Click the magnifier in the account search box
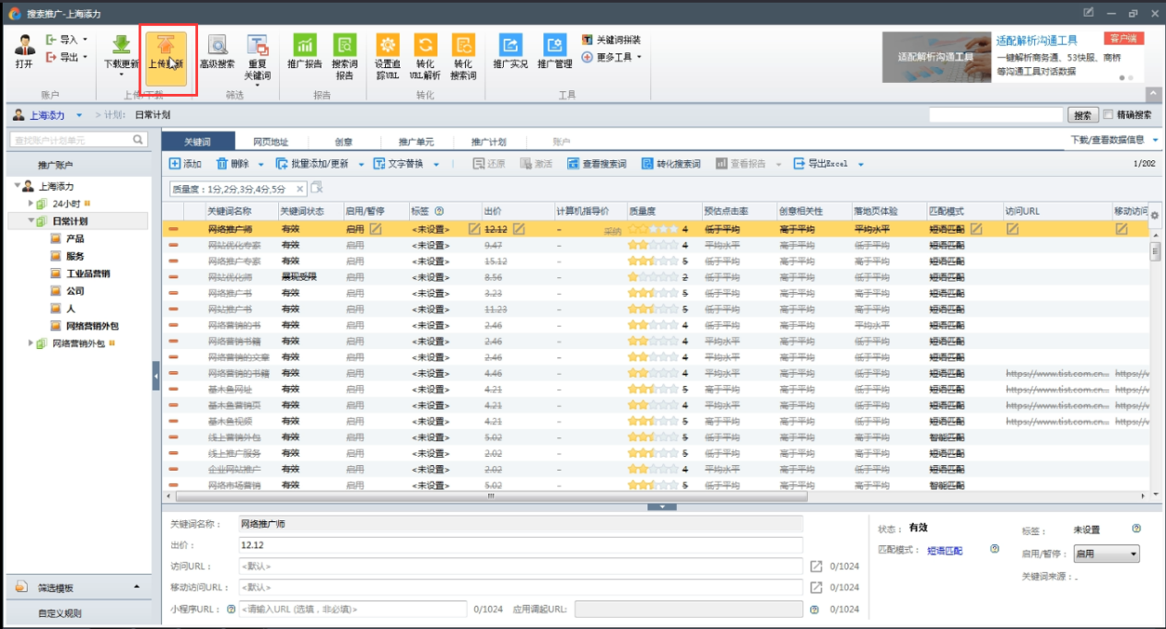This screenshot has height=629, width=1166. tap(138, 140)
